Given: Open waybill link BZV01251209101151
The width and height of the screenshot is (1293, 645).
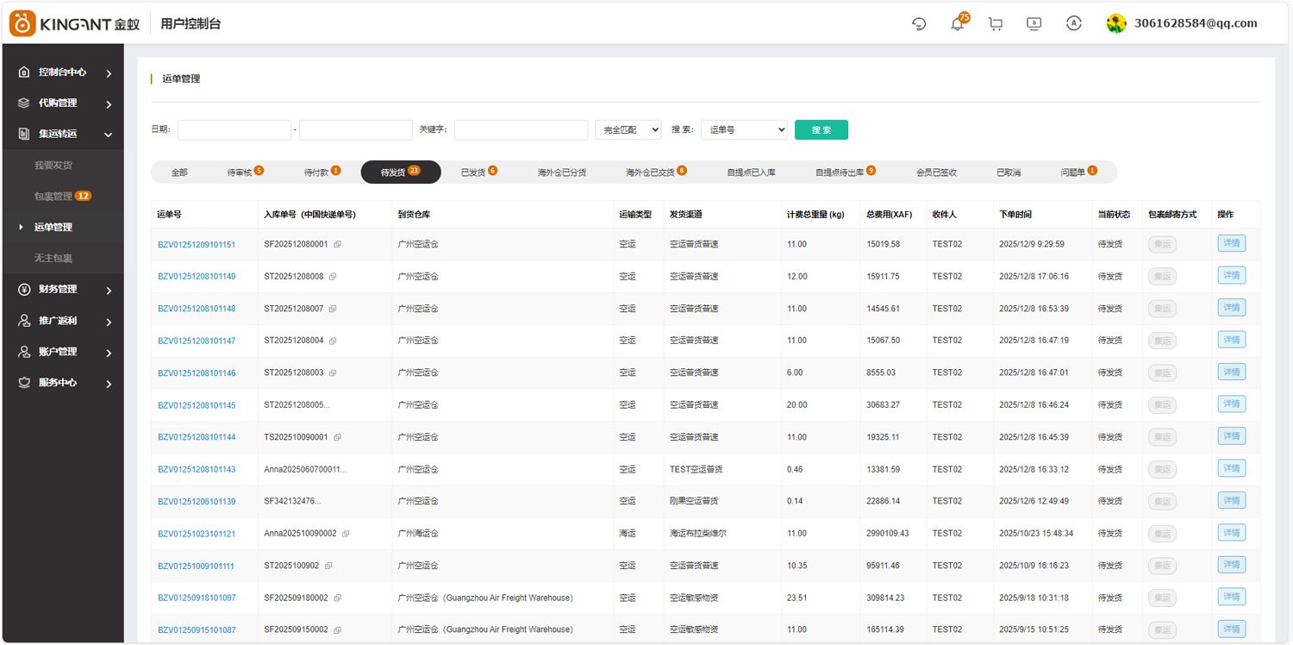Looking at the screenshot, I should tap(197, 245).
